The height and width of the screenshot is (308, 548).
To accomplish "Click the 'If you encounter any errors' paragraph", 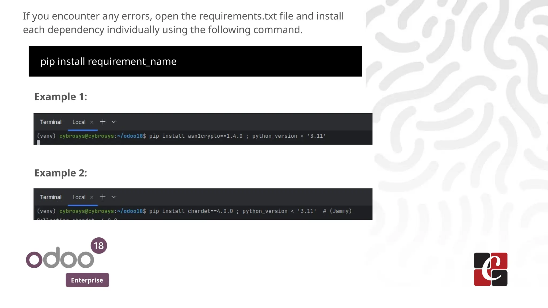I will click(x=183, y=23).
